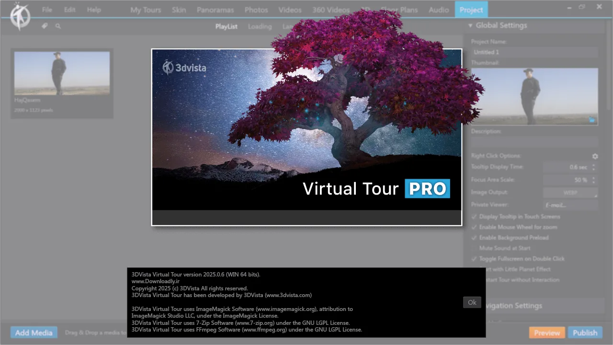Switch to the Photos tab
The height and width of the screenshot is (345, 613).
pyautogui.click(x=256, y=10)
